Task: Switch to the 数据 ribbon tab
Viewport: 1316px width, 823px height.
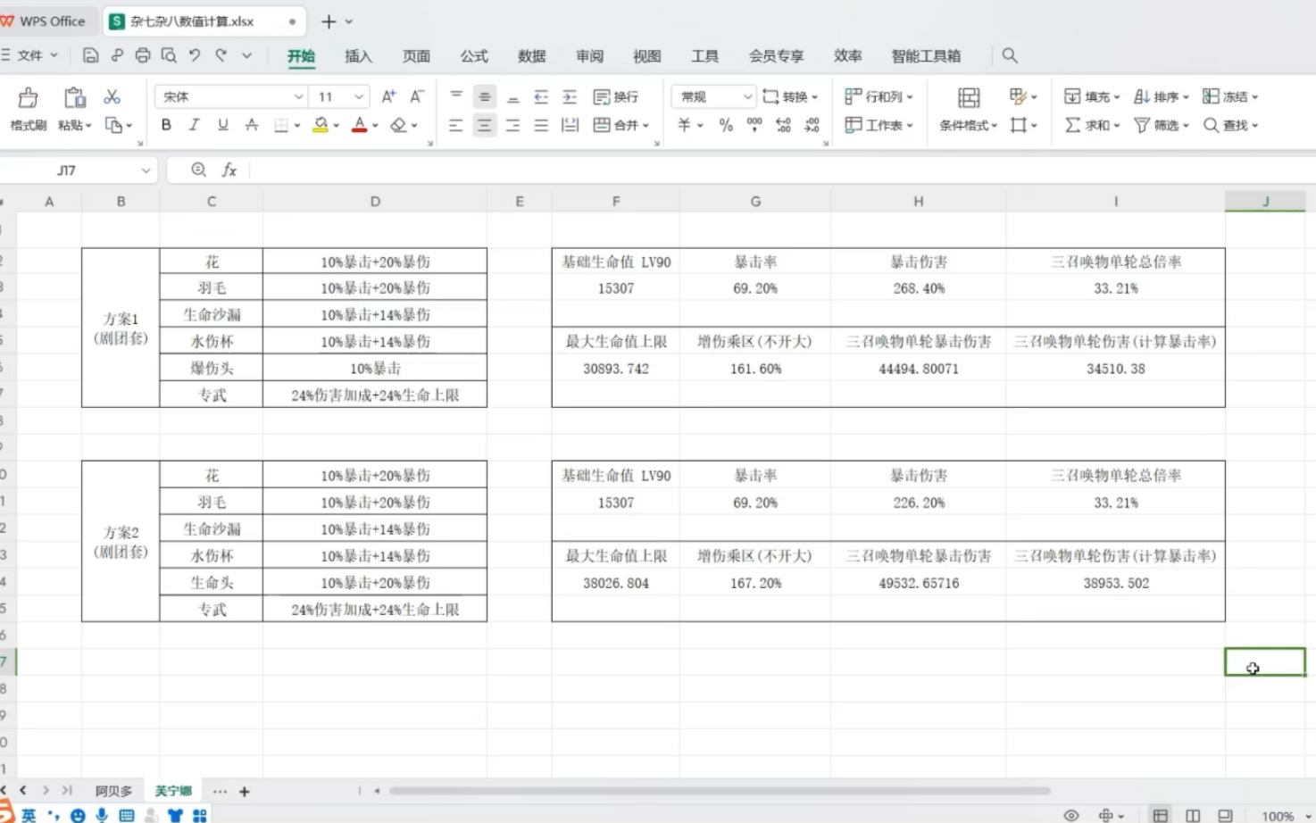Action: tap(531, 56)
